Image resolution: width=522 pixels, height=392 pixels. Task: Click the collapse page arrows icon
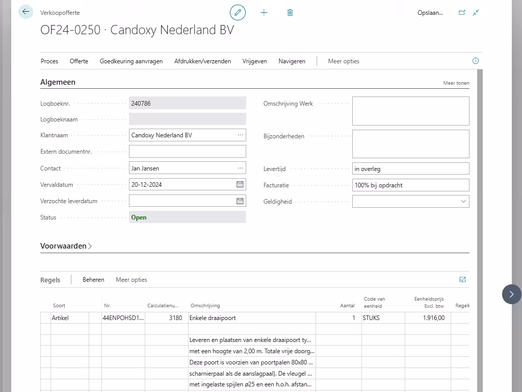tap(476, 12)
